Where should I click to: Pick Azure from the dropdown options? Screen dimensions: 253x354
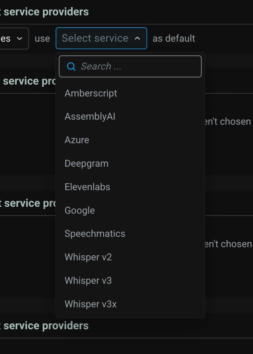(x=77, y=140)
